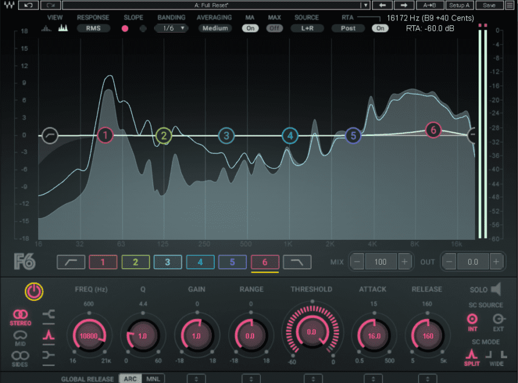Screen dimensions: 518x383
Task: Increase MIX with the plus button
Action: coord(404,262)
